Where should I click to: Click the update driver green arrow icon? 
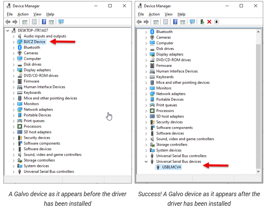coord(202,22)
